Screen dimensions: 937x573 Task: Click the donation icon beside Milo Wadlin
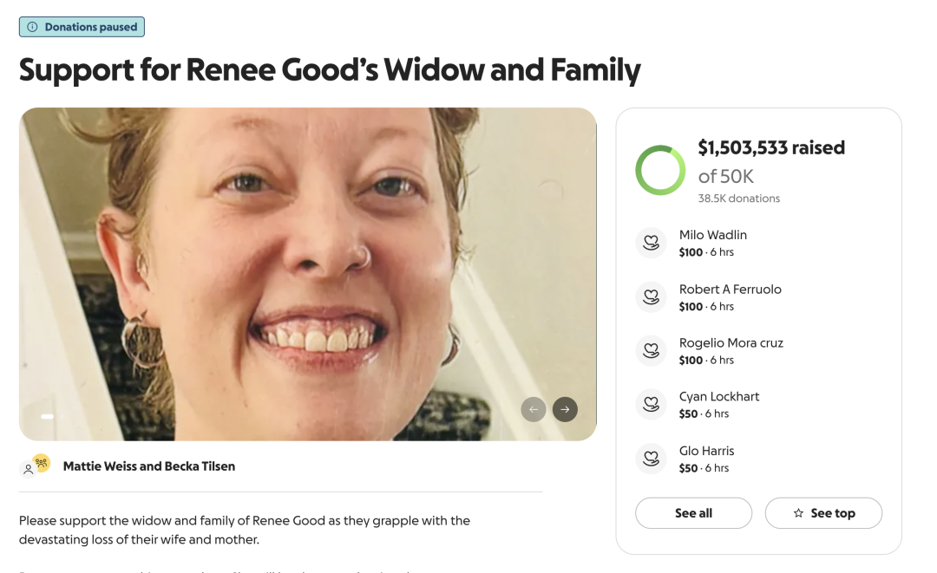(x=651, y=243)
